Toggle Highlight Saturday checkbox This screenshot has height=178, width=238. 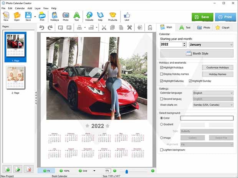point(162,81)
